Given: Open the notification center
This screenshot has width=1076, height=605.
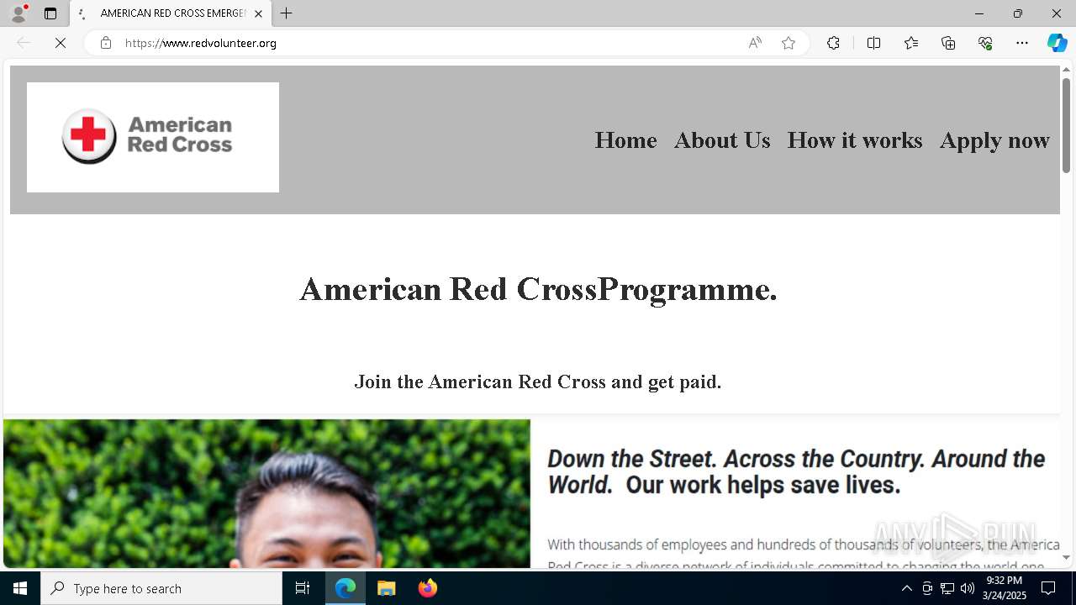Looking at the screenshot, I should [1048, 588].
